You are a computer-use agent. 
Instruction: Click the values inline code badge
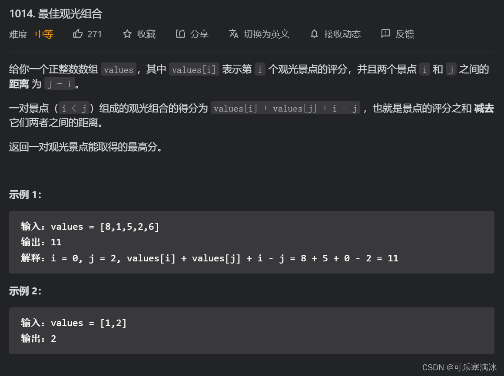118,69
